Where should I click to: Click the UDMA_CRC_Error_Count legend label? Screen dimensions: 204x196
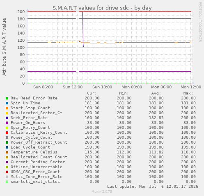coord(35,172)
